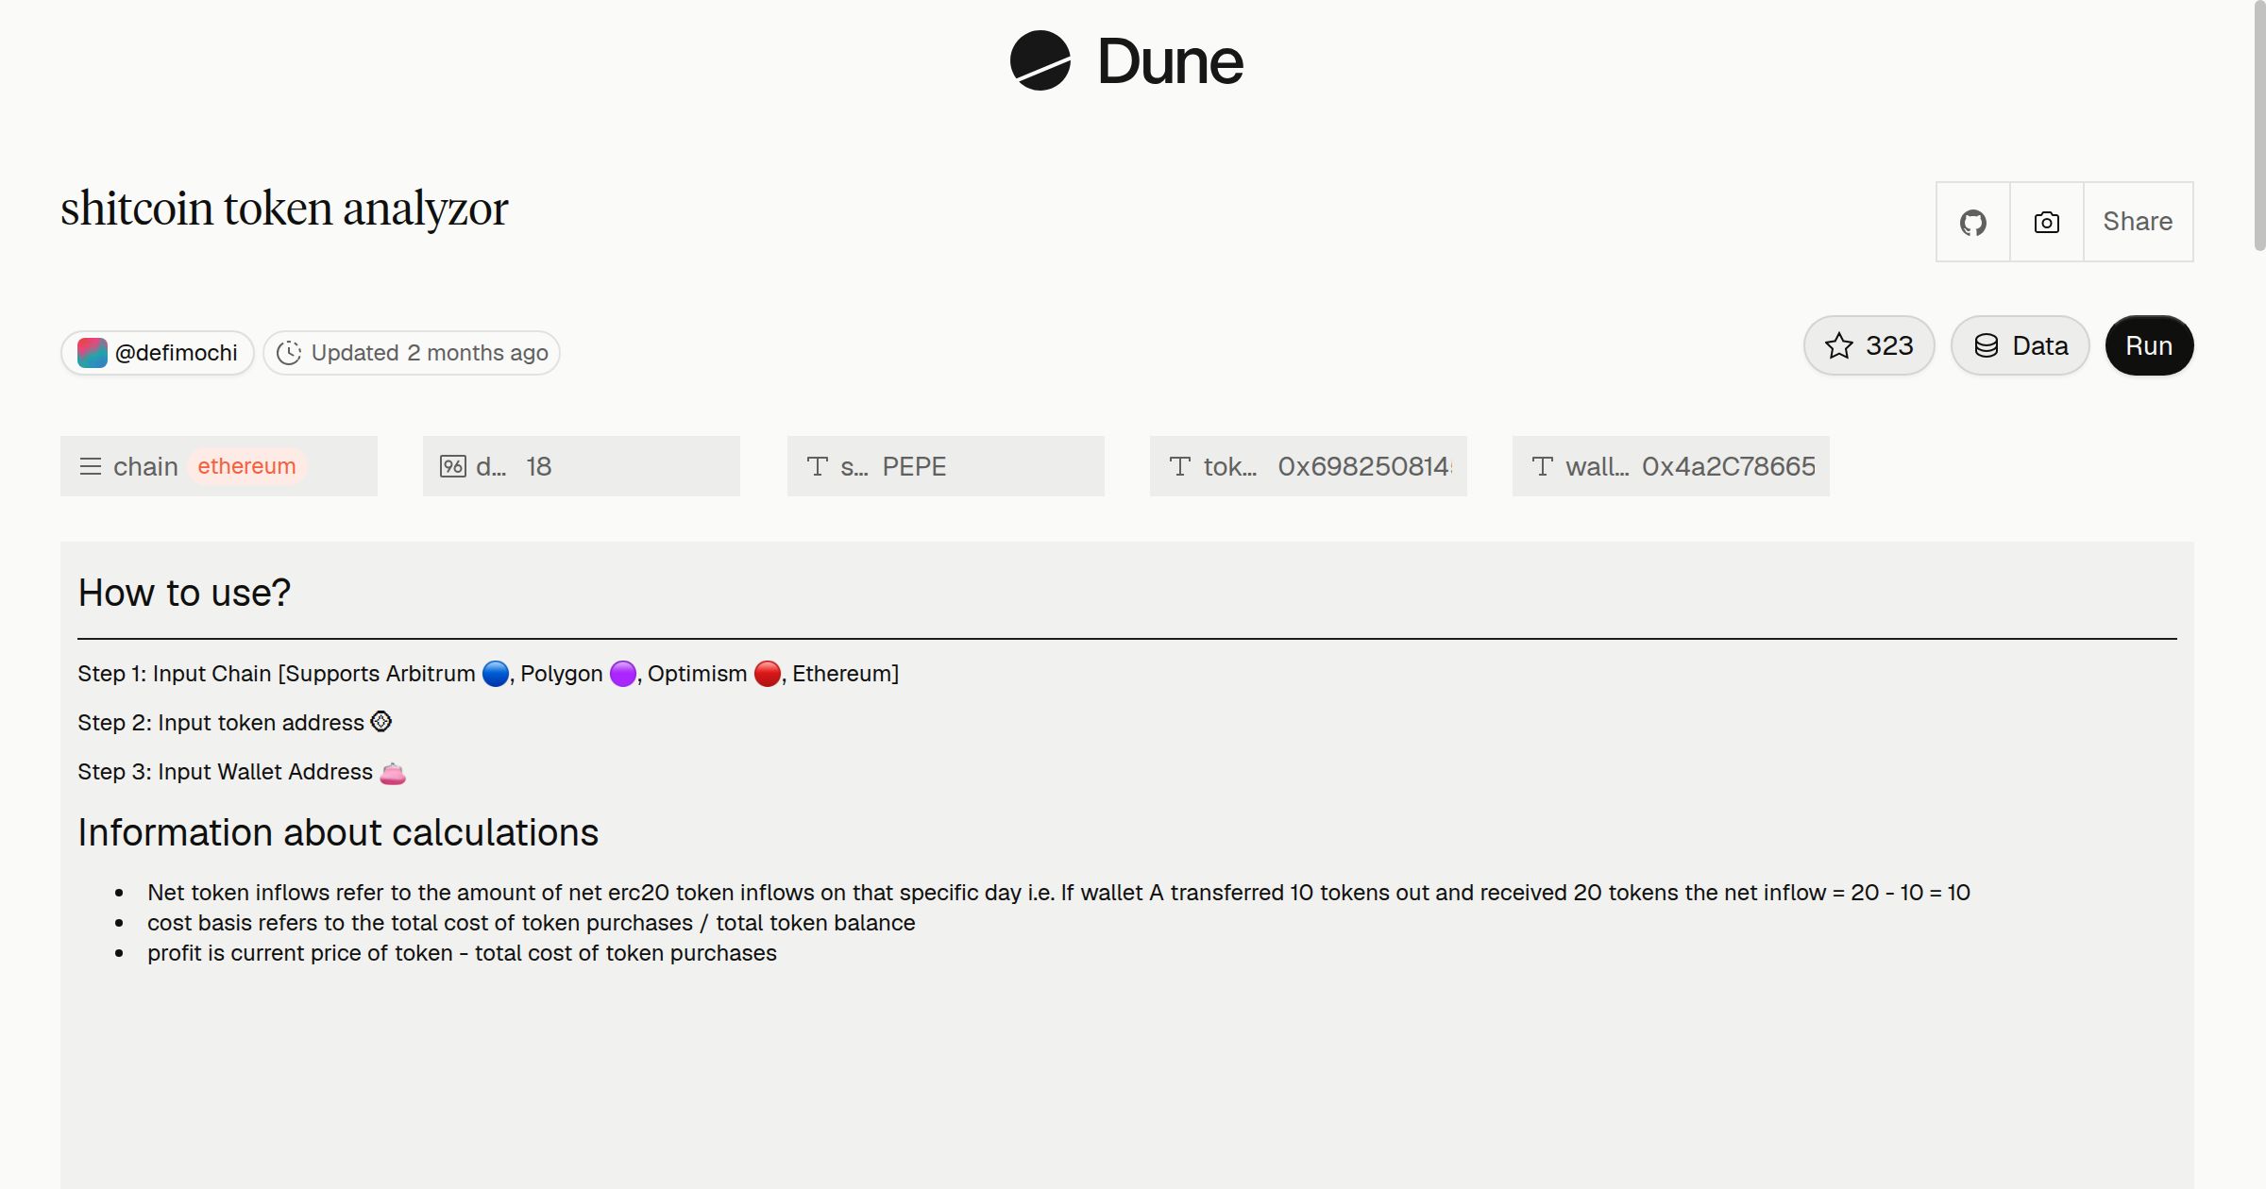Click the database icon on Data button

click(x=1987, y=345)
